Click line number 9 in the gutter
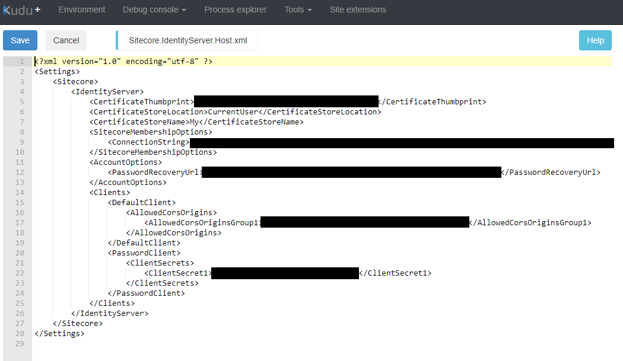Viewport: 623px width, 361px height. (x=21, y=142)
